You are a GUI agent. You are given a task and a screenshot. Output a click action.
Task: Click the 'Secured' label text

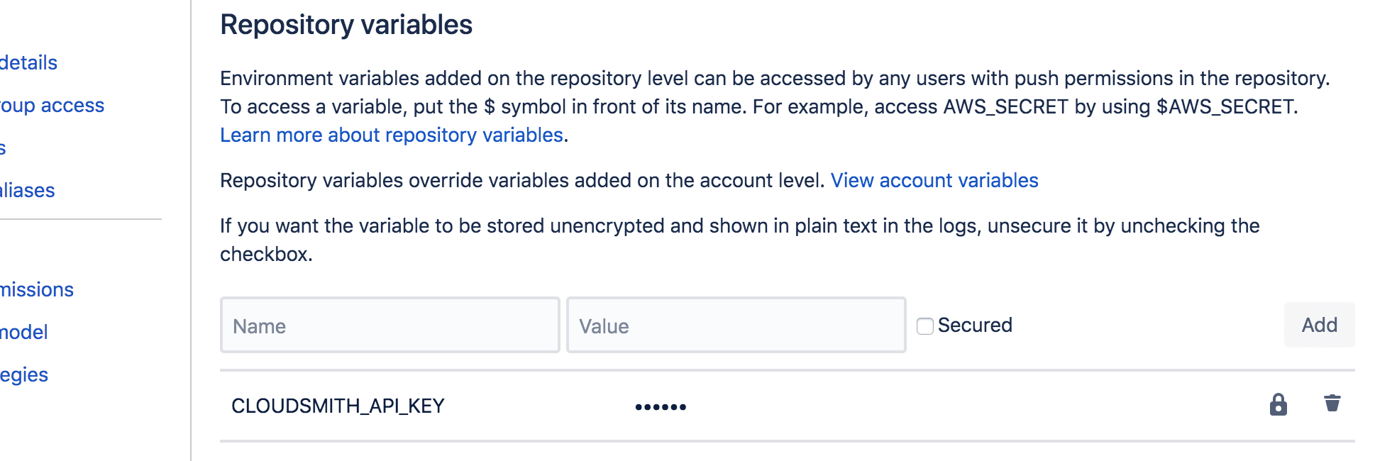tap(975, 326)
